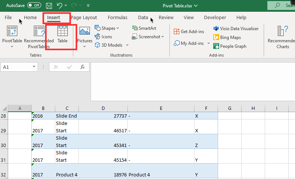Expand the Shapes dropdown
The height and width of the screenshot is (179, 295).
pyautogui.click(x=107, y=28)
